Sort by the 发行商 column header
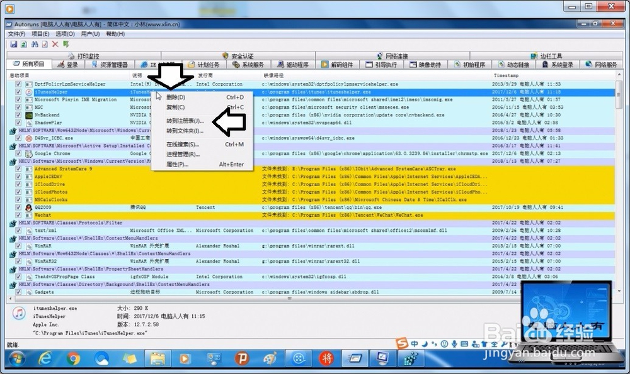Image resolution: width=630 pixels, height=374 pixels. (x=227, y=75)
